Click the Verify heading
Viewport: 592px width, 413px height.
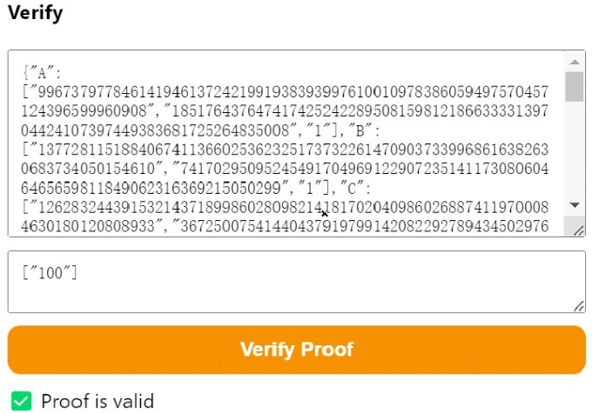pyautogui.click(x=35, y=13)
